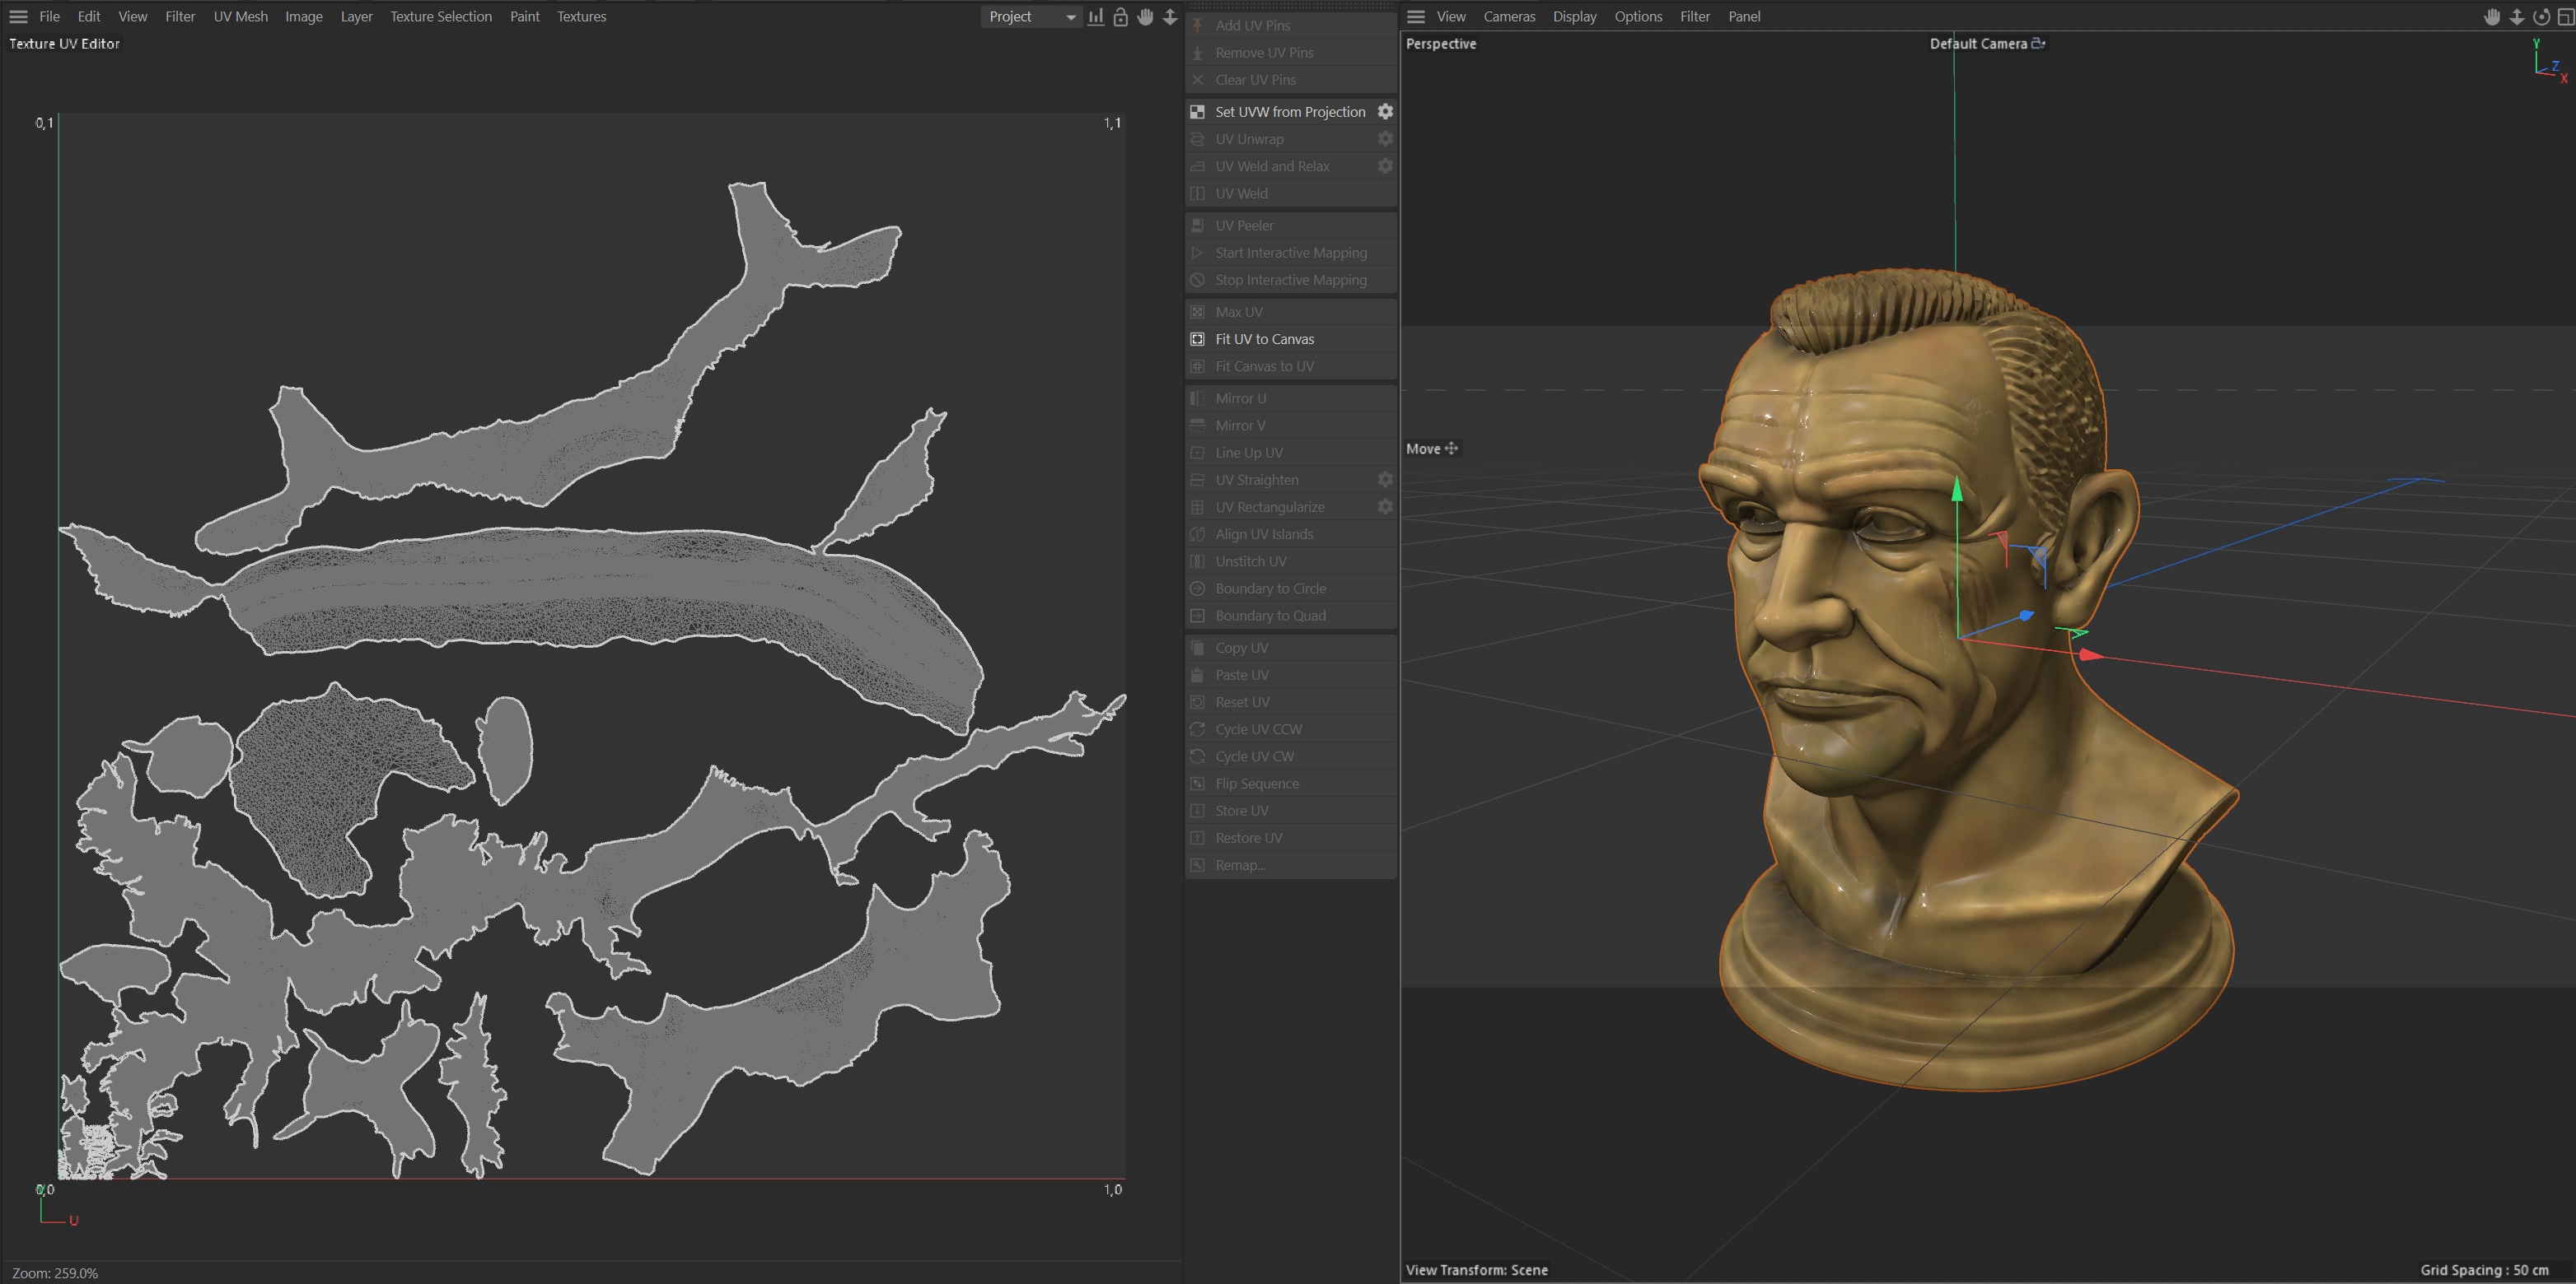The image size is (2576, 1284).
Task: Click the orbit camera icon in viewport header
Action: 2541,17
